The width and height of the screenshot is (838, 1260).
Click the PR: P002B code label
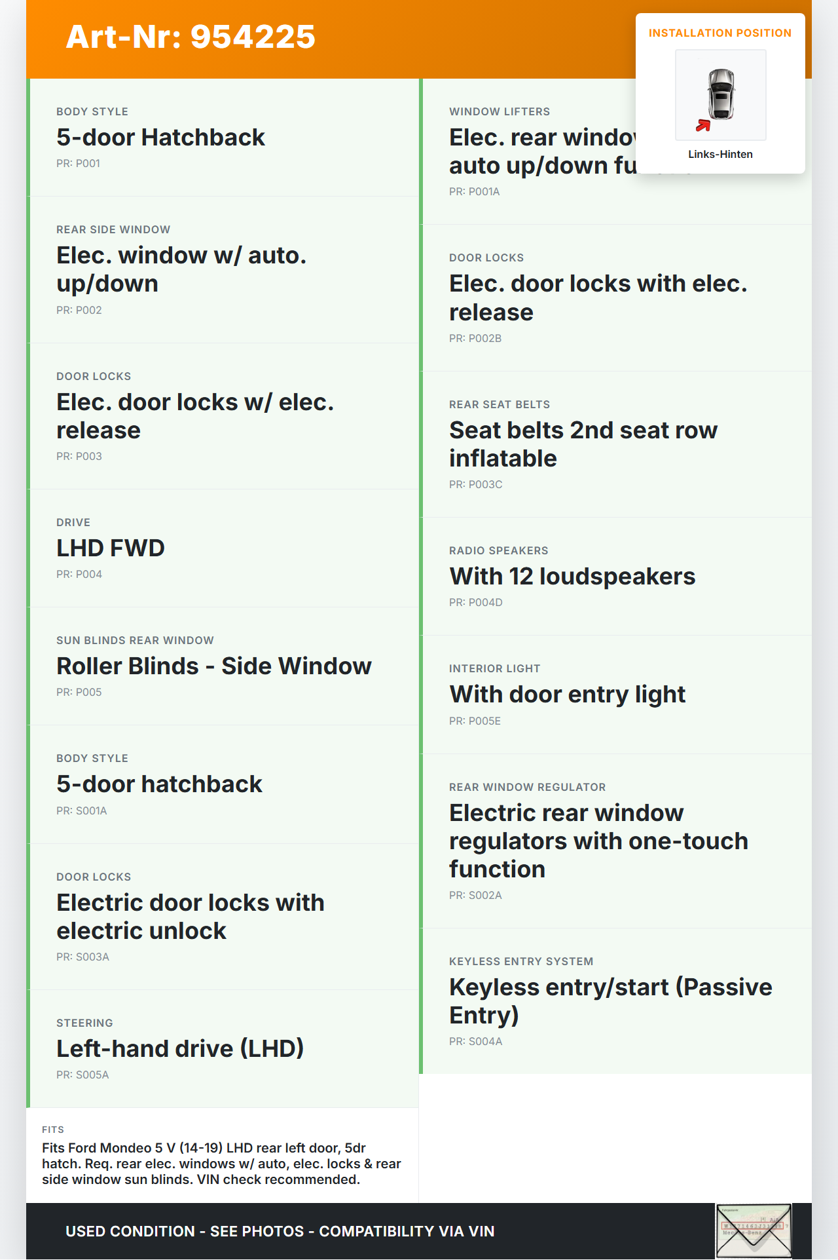(475, 339)
